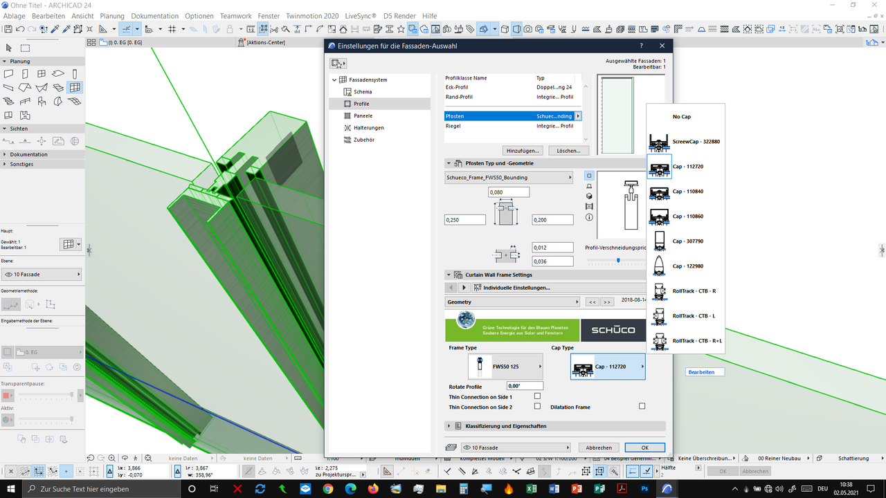Select the Marquee tool
The height and width of the screenshot is (498, 886).
25,48
